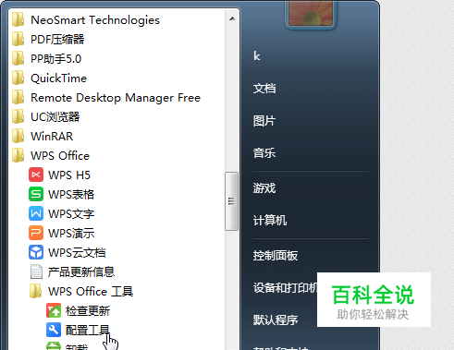Select the 检查更新 text label
The height and width of the screenshot is (350, 454).
pyautogui.click(x=88, y=311)
